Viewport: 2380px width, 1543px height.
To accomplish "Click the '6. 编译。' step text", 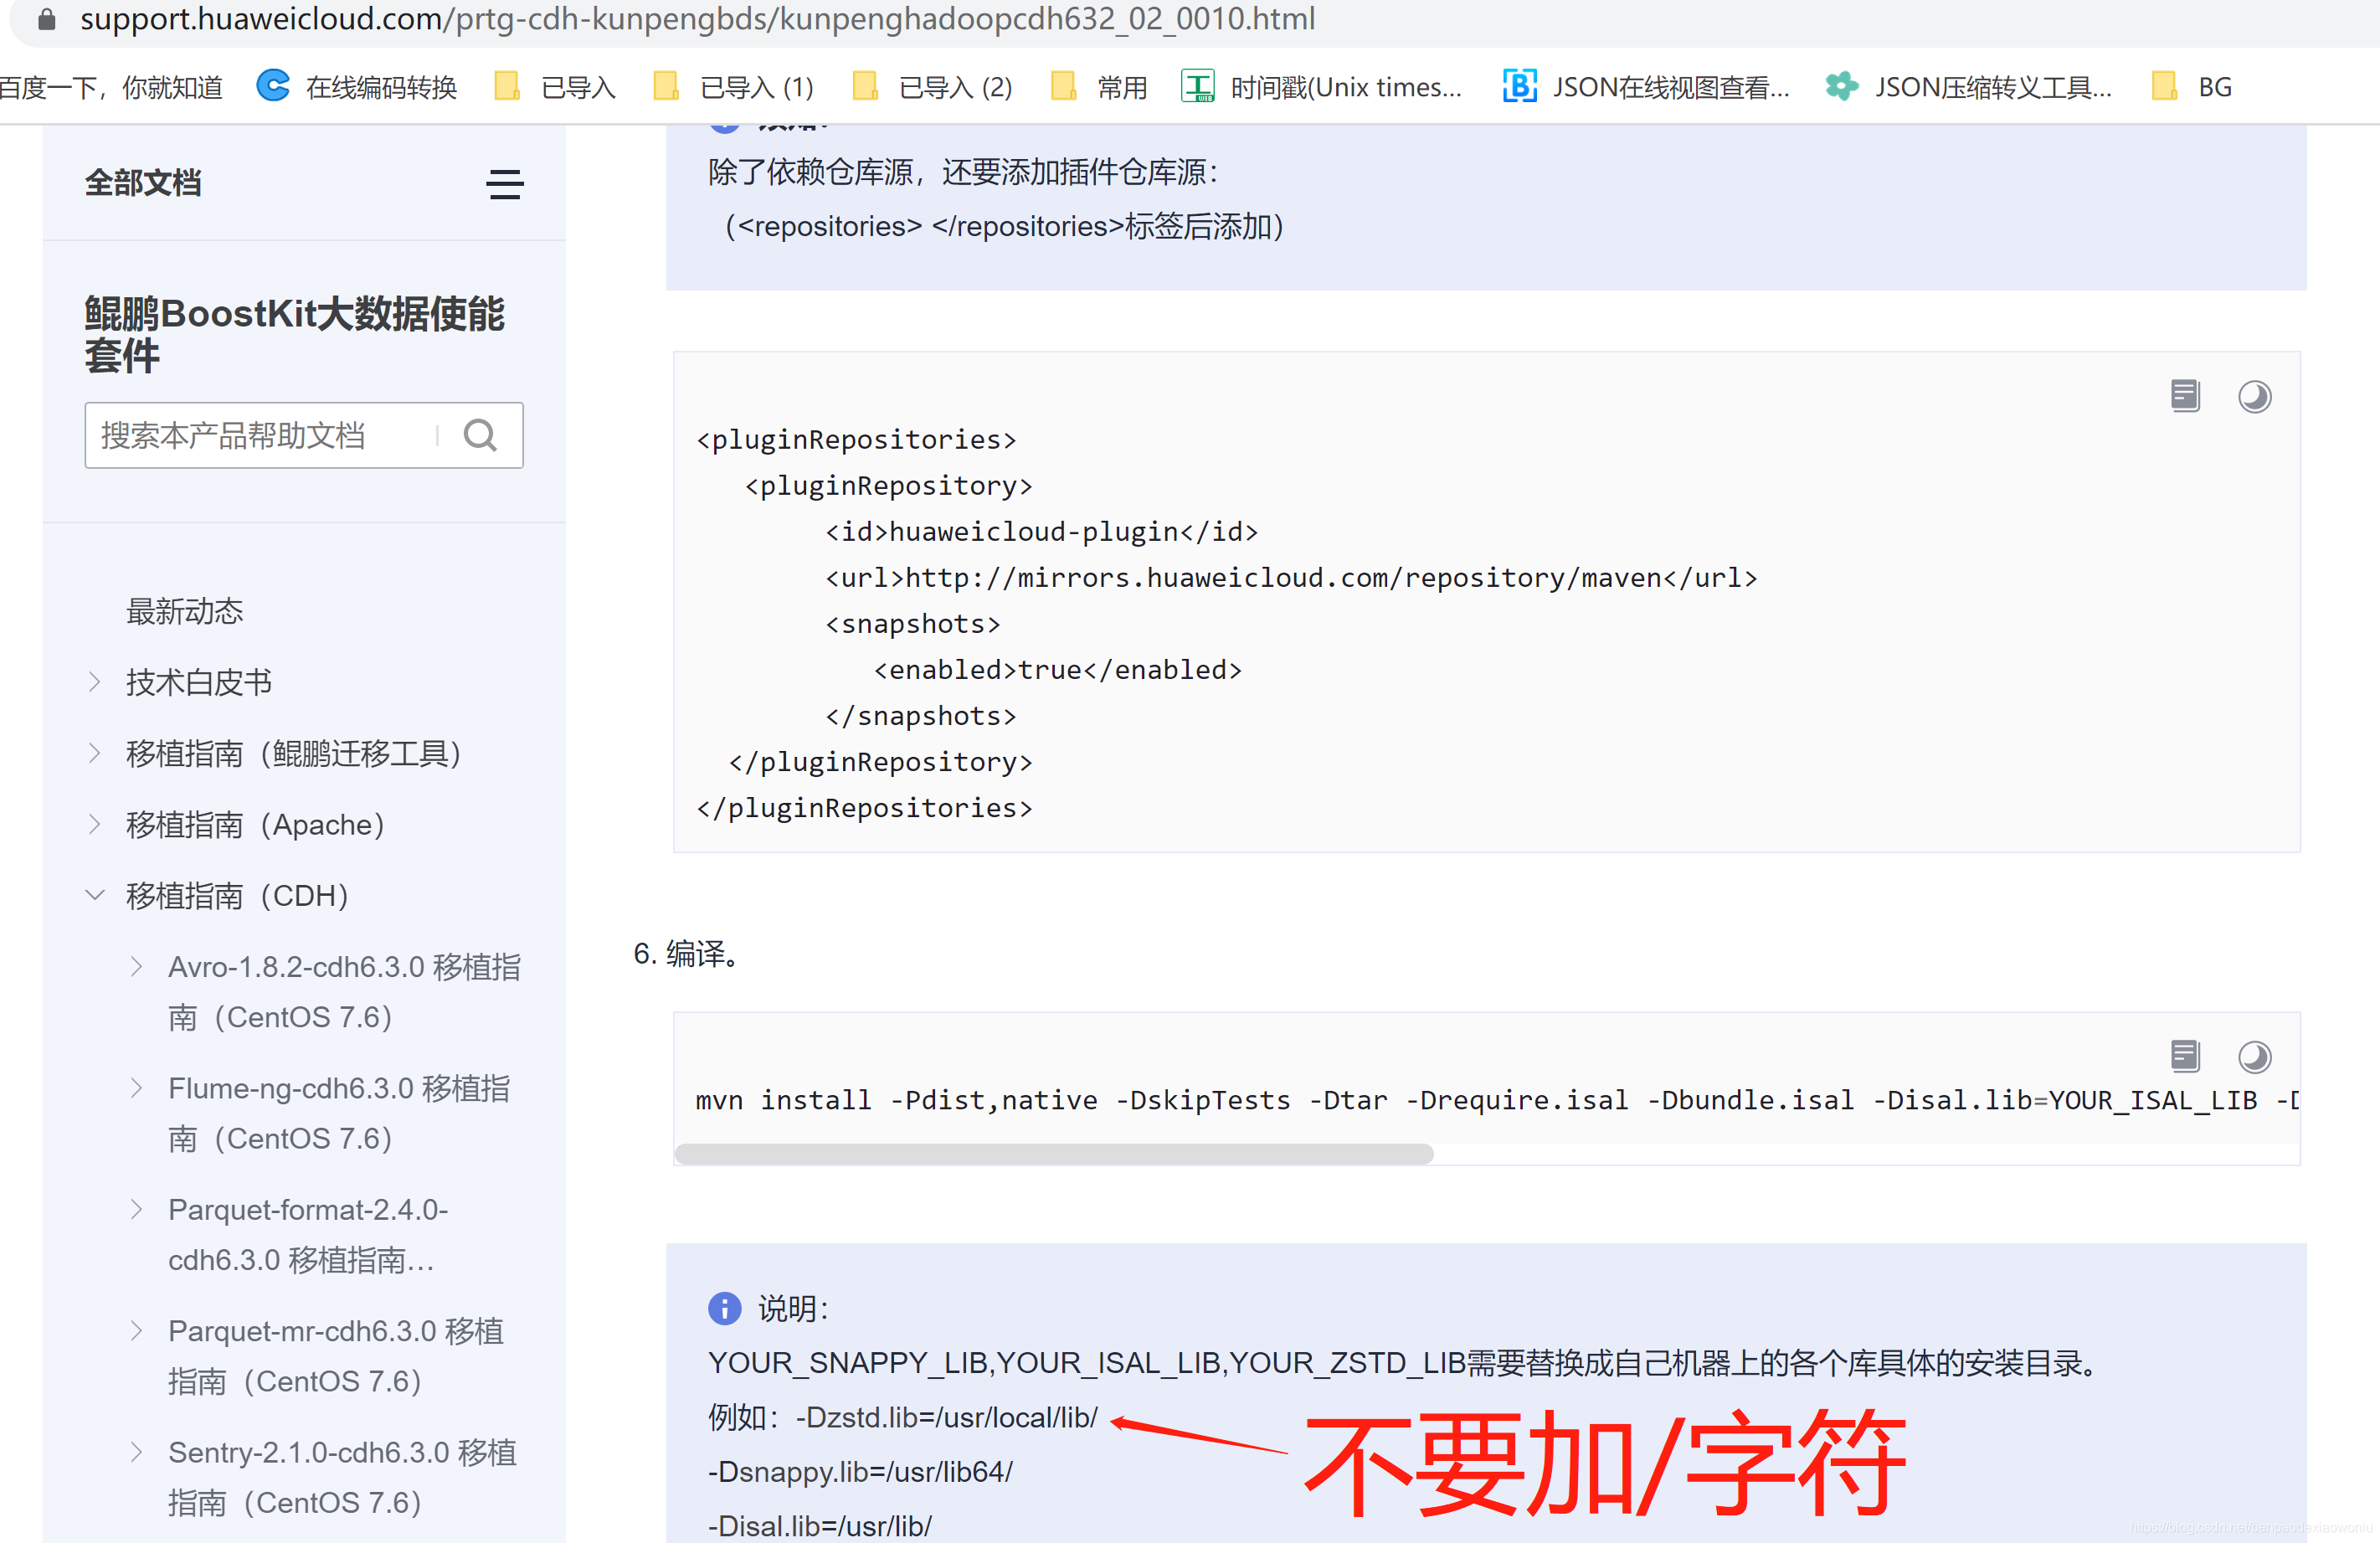I will pos(687,953).
